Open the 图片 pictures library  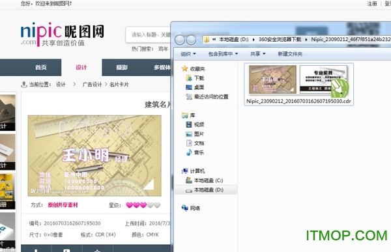pyautogui.click(x=195, y=134)
